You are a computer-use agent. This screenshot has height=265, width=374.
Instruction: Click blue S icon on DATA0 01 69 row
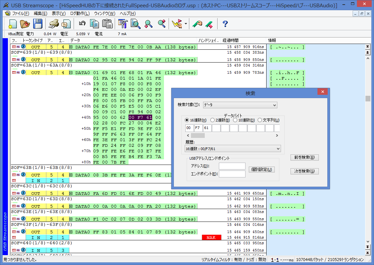coord(23,72)
